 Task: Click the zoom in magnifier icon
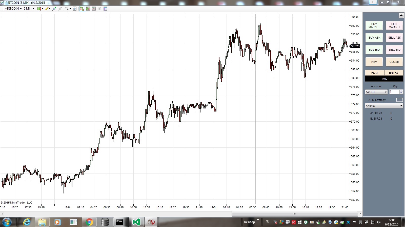pos(54,9)
